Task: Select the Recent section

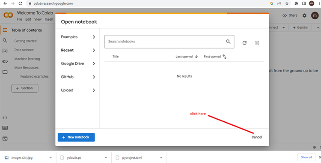Action: click(x=78, y=50)
